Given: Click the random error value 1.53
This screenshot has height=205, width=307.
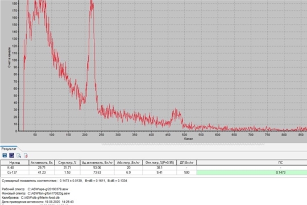Looking at the screenshot, I should click(67, 173).
